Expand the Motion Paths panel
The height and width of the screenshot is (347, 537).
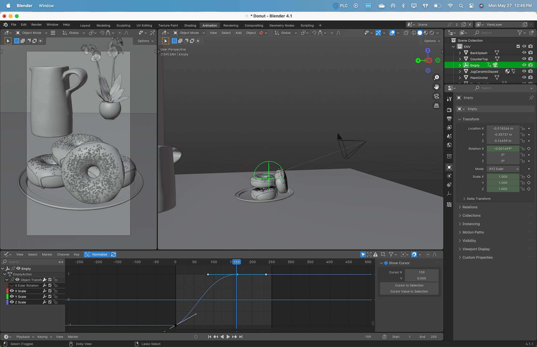(473, 232)
